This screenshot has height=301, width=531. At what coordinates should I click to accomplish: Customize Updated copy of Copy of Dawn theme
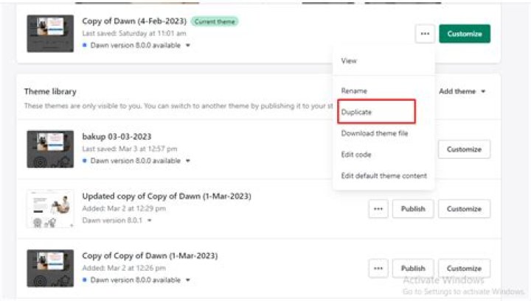[464, 209]
